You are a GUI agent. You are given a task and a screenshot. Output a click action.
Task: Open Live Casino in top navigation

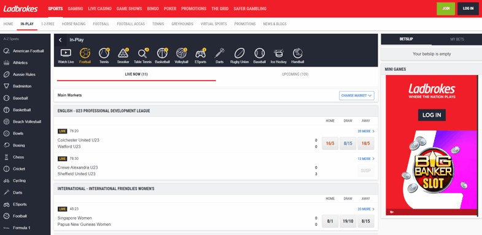coord(99,9)
